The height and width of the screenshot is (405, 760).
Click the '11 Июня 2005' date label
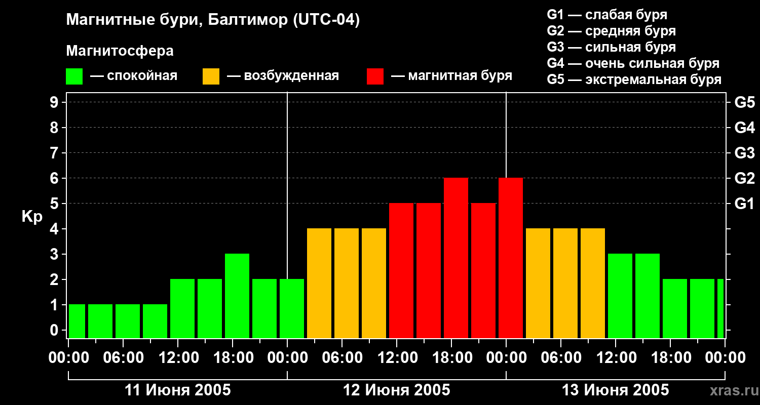[x=178, y=390]
